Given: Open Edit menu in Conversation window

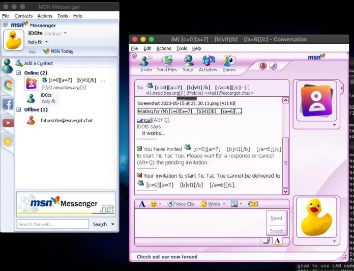Looking at the screenshot, I should [147, 48].
